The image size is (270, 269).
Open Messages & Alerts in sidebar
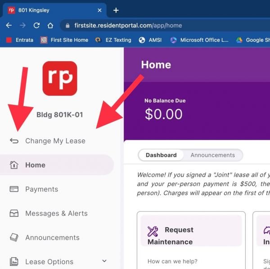tap(57, 213)
